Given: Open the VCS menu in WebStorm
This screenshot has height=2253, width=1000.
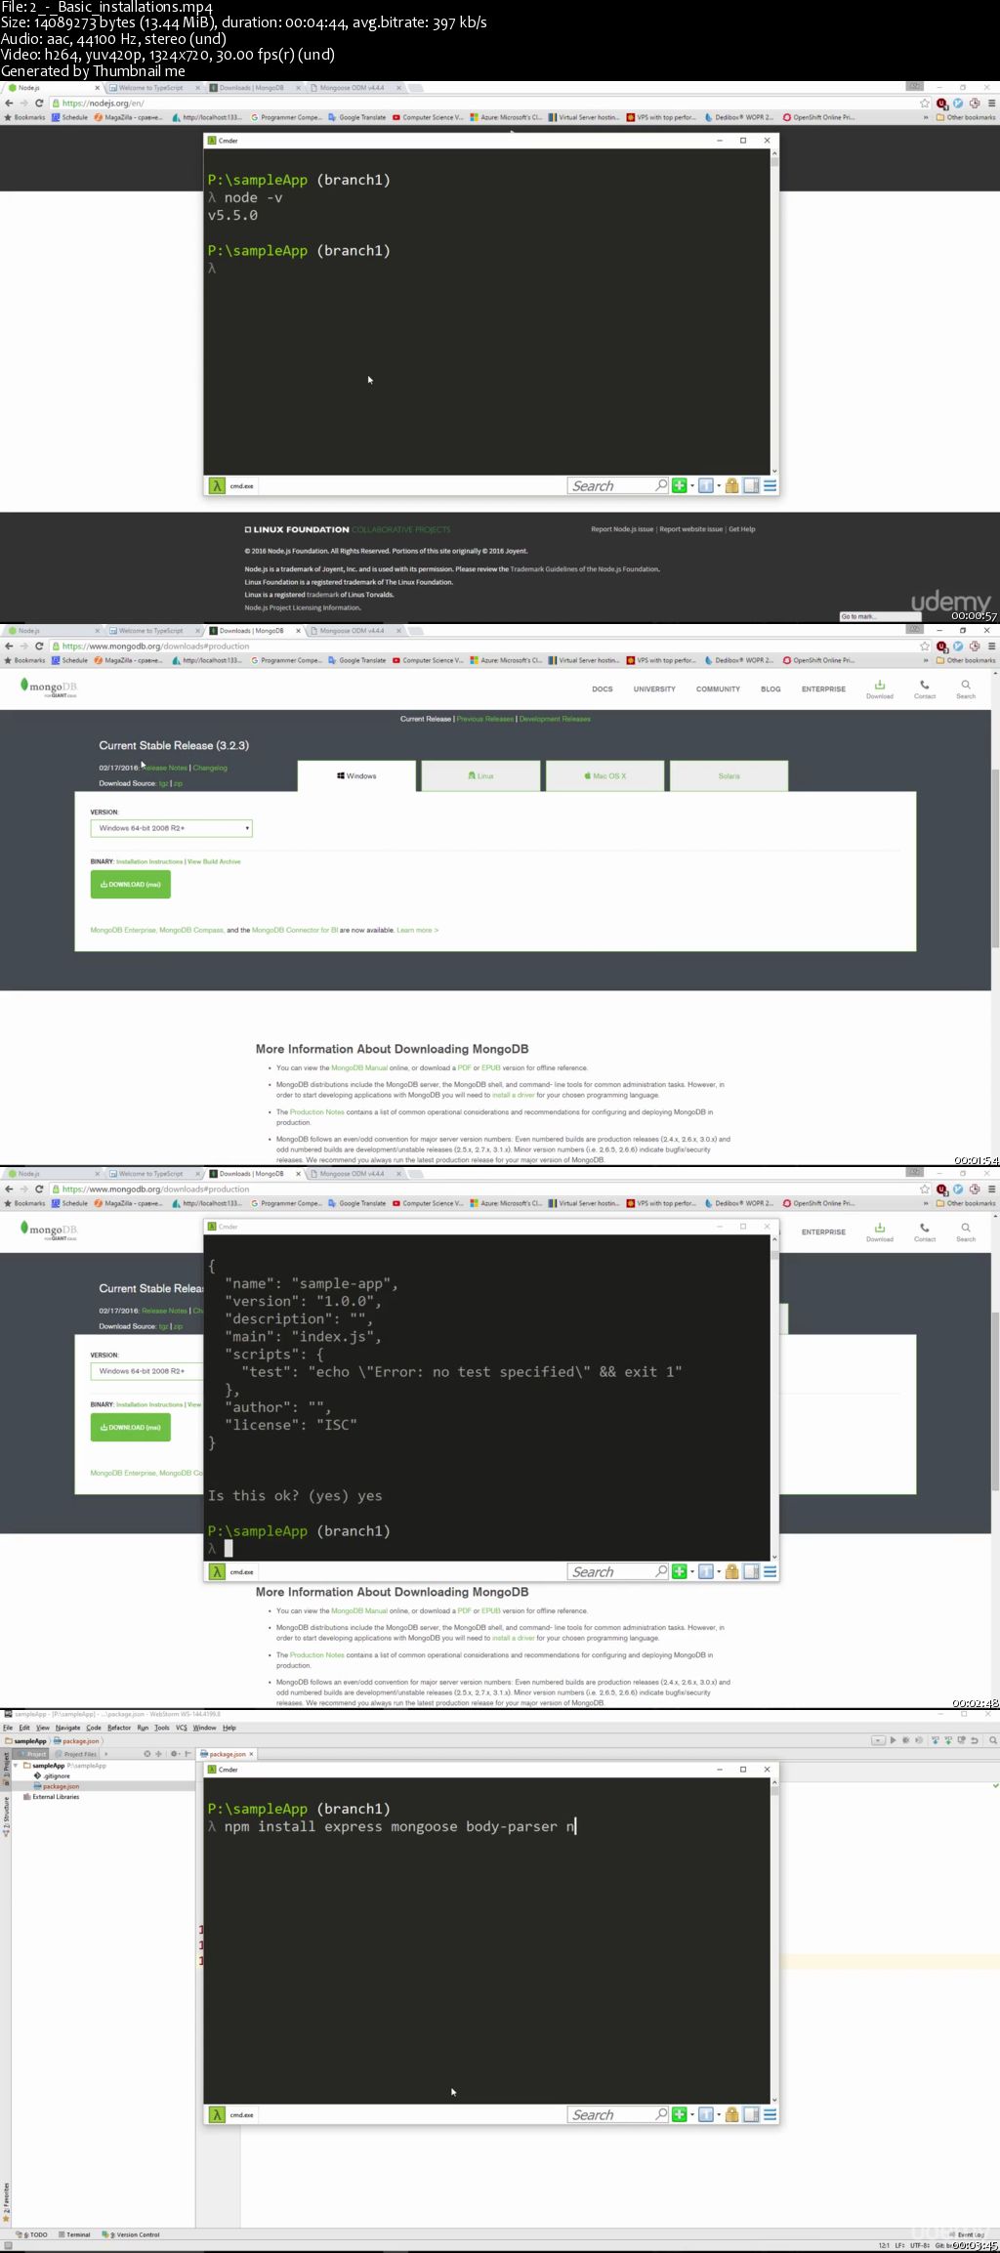Looking at the screenshot, I should pyautogui.click(x=182, y=1728).
